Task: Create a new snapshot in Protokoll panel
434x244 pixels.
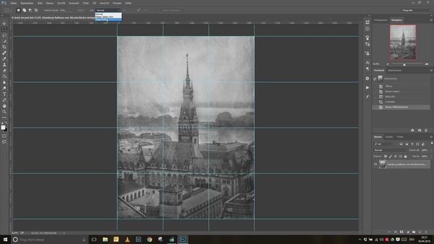Action: pyautogui.click(x=419, y=130)
